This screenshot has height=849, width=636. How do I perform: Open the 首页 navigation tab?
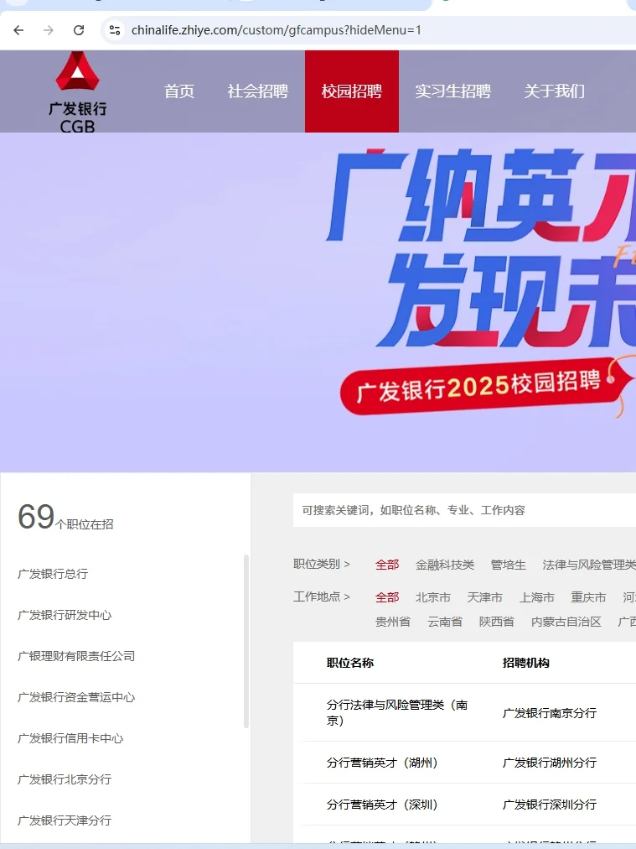(x=179, y=91)
